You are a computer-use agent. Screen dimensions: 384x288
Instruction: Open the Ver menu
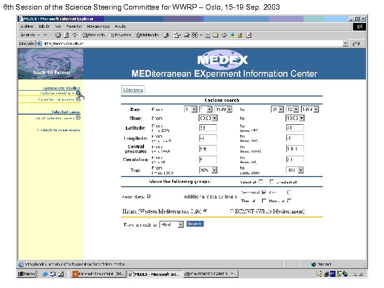click(x=58, y=26)
